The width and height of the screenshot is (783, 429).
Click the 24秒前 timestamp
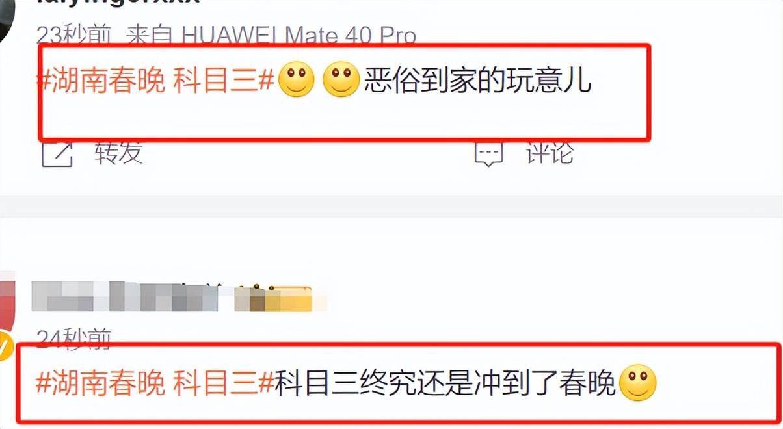[x=74, y=337]
